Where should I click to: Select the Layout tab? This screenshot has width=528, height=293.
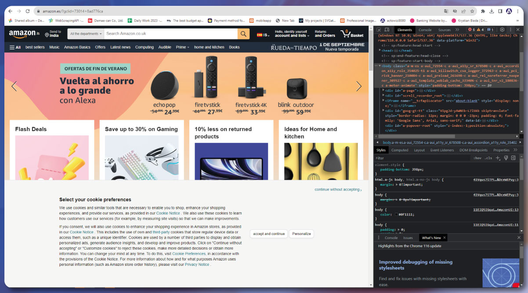tap(419, 150)
